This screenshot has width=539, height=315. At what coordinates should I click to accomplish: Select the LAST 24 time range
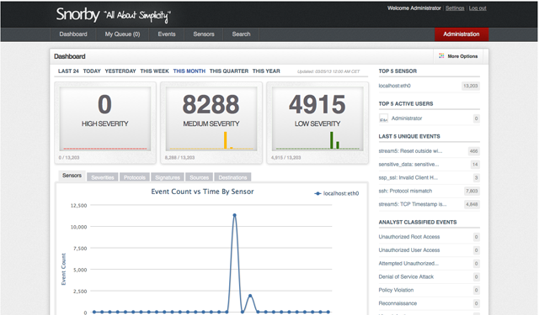click(68, 71)
